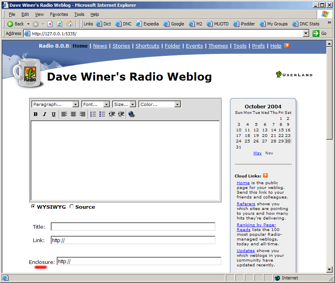Open the Color dropdown

[160, 104]
